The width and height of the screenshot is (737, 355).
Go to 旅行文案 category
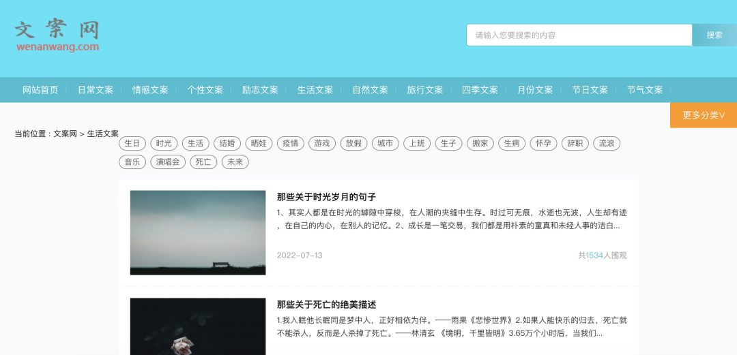coord(425,90)
